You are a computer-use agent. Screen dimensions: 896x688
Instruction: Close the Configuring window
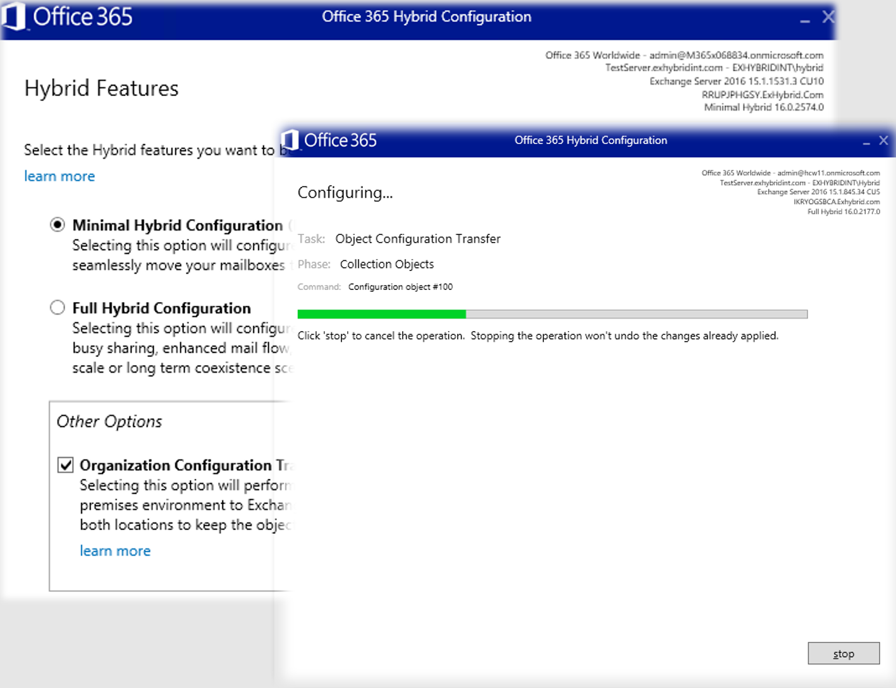click(x=883, y=140)
